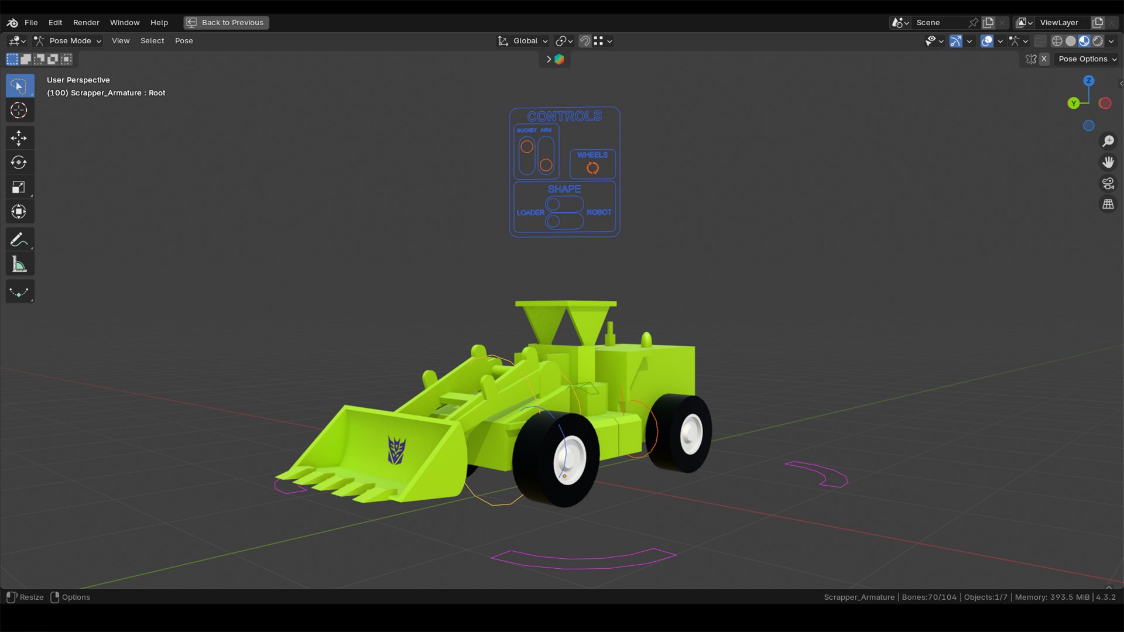Toggle X-axis mirror button
Screen dimensions: 1124x632
tap(1044, 59)
